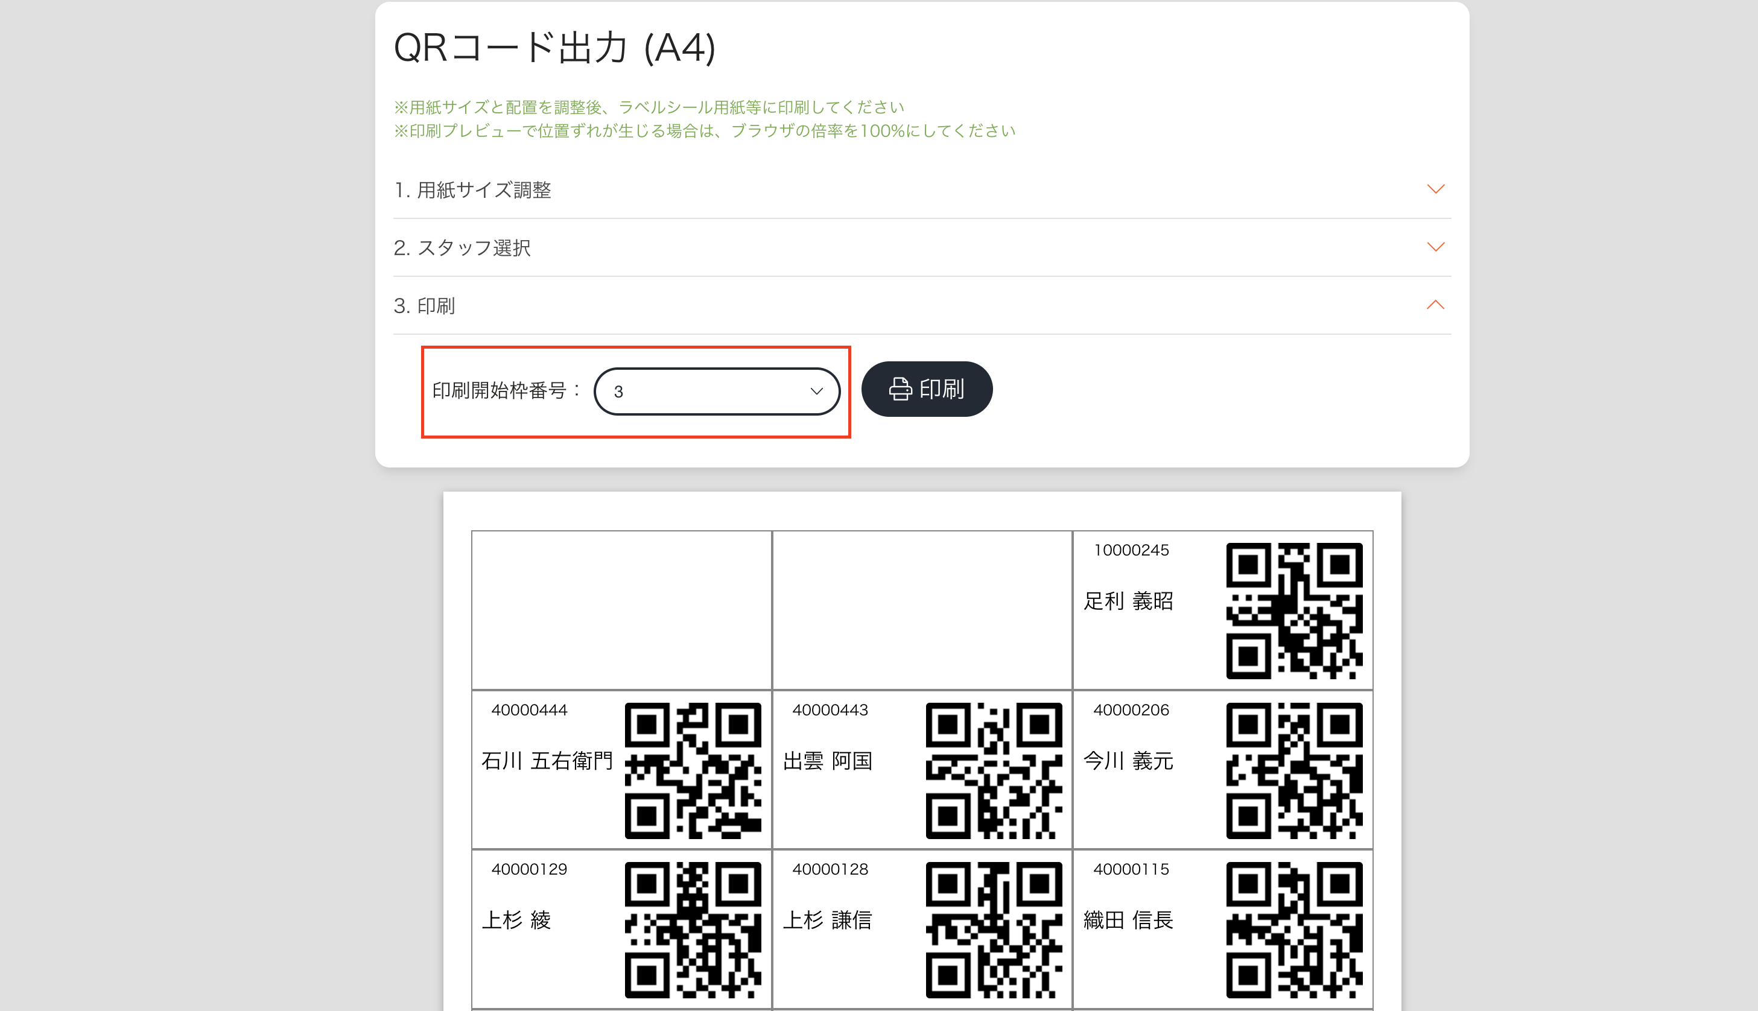1758x1011 pixels.
Task: Click the QR code for 今川 義元
Action: [x=1294, y=771]
